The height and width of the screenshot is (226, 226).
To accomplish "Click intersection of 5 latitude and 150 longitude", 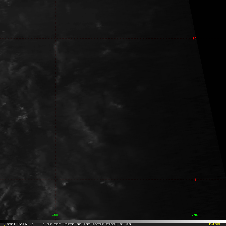I will [x=55, y=180].
